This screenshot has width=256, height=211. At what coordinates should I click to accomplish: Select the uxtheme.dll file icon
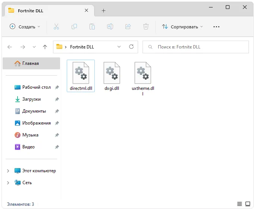pyautogui.click(x=143, y=73)
